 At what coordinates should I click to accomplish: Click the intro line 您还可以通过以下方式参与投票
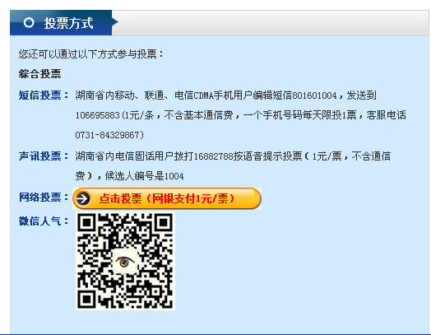click(90, 54)
